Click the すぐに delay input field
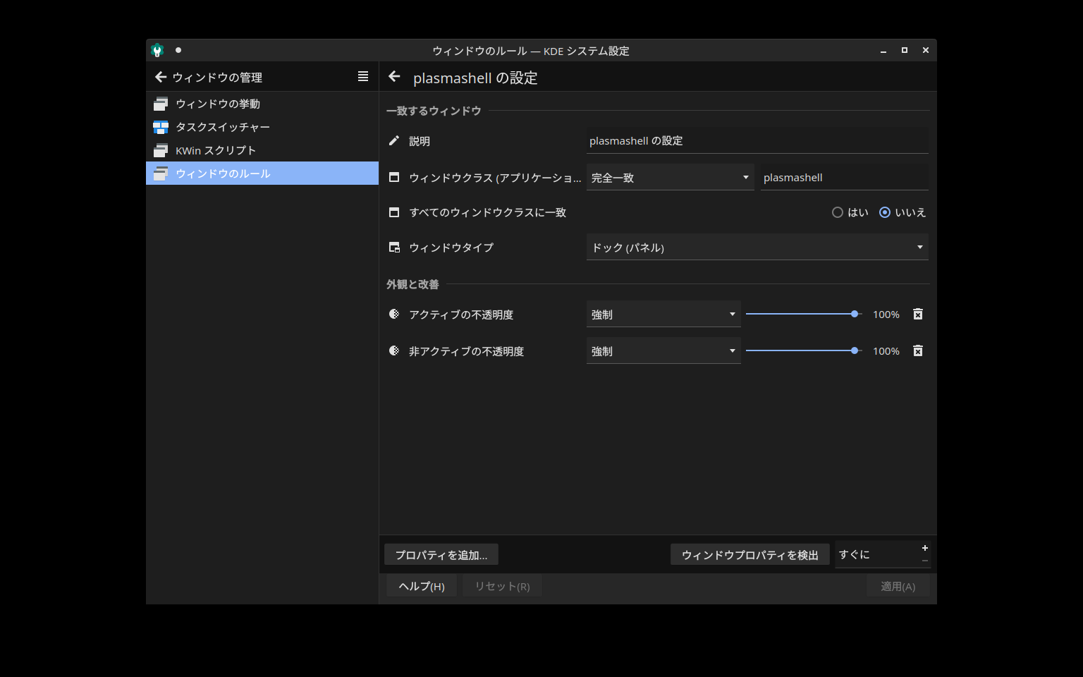 [x=877, y=554]
